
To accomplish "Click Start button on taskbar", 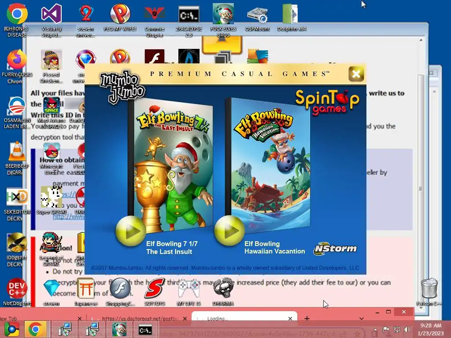I will [x=11, y=329].
